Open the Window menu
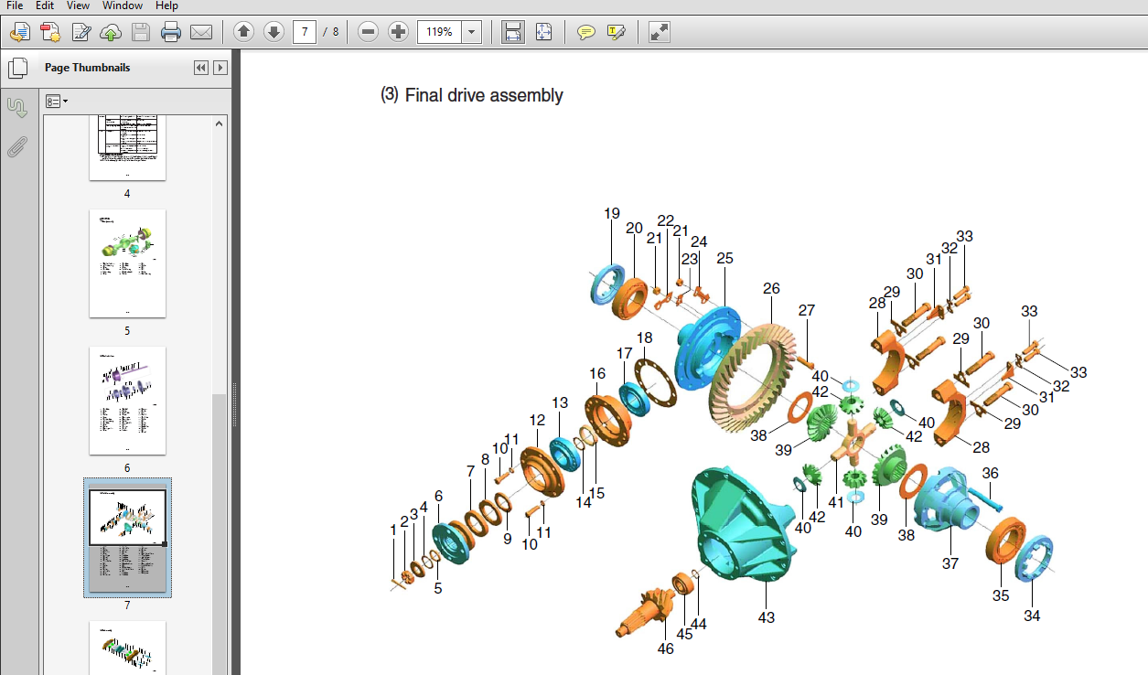This screenshot has width=1148, height=675. pos(122,5)
